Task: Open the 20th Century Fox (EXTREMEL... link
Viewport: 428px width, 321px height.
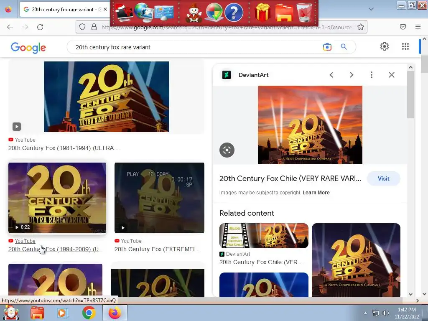Action: [x=157, y=249]
